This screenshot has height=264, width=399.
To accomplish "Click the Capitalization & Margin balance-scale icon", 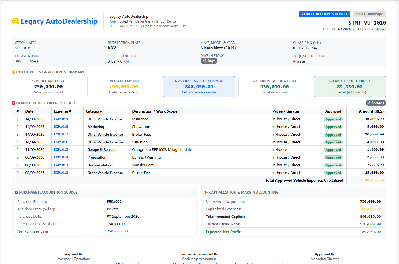I will [206, 193].
